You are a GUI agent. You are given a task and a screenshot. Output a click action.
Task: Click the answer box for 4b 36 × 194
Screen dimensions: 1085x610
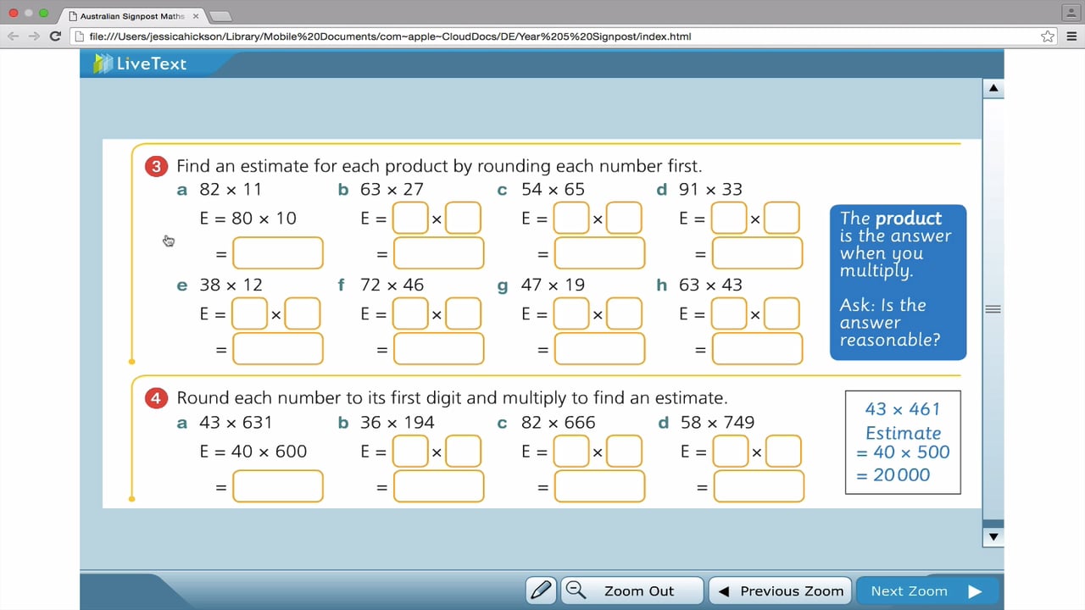pos(439,486)
